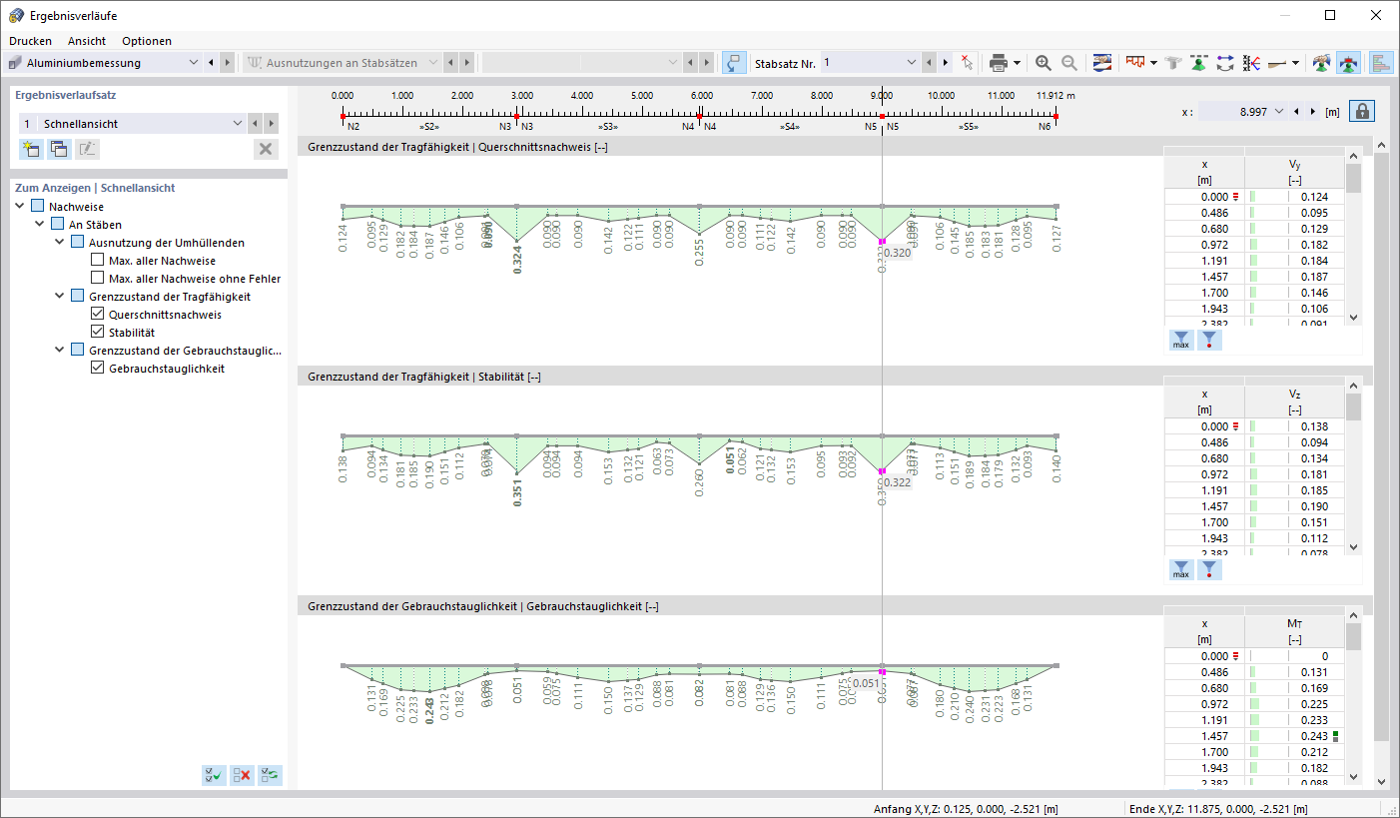The image size is (1400, 818).
Task: Collapse Grenzzustand der Tragfähigkeit node
Action: coord(60,297)
